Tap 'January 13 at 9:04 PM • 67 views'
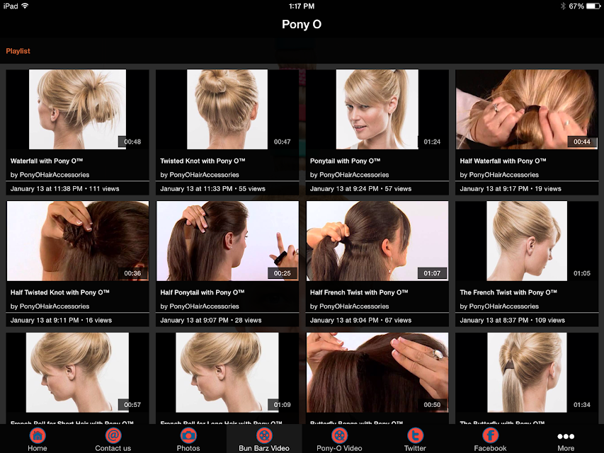 tap(360, 320)
